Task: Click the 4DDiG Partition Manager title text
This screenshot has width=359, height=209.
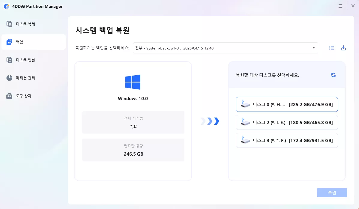Action: [x=37, y=6]
